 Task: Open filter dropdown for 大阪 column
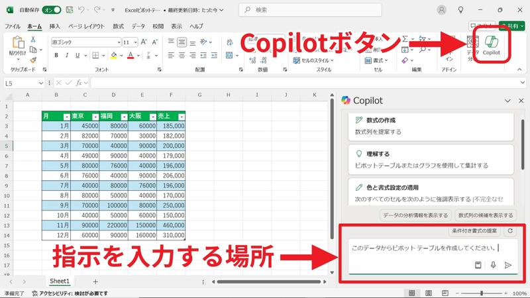153,117
